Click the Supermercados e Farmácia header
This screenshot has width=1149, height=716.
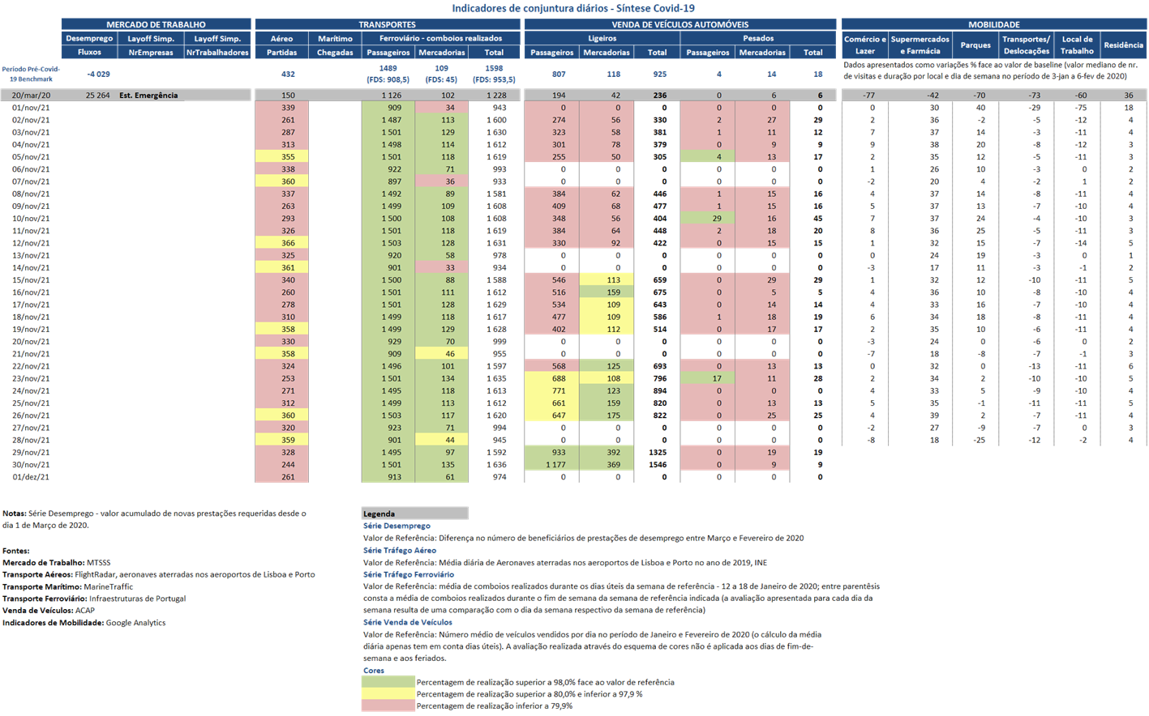coord(920,45)
